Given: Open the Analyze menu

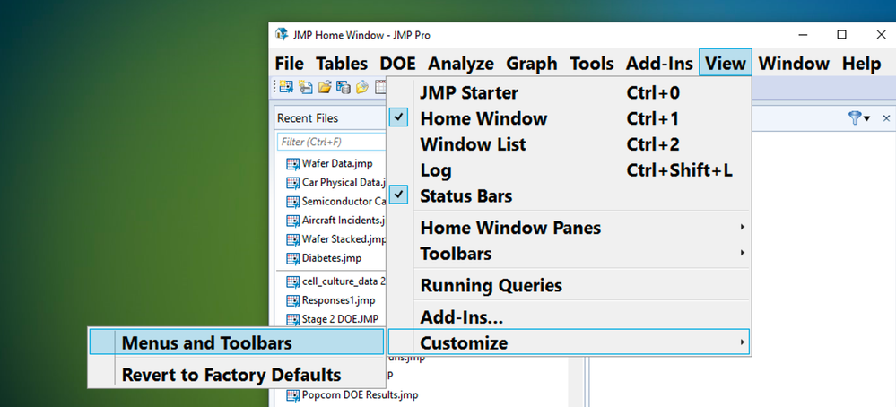Looking at the screenshot, I should click(x=461, y=64).
